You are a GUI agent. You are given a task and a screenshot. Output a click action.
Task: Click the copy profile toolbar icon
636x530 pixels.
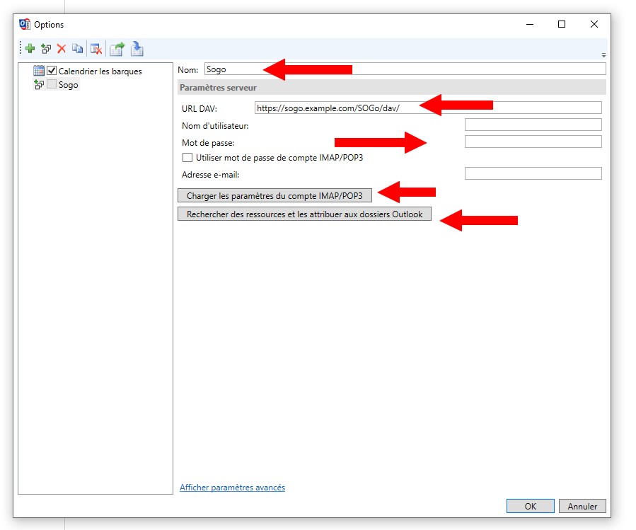tap(77, 49)
